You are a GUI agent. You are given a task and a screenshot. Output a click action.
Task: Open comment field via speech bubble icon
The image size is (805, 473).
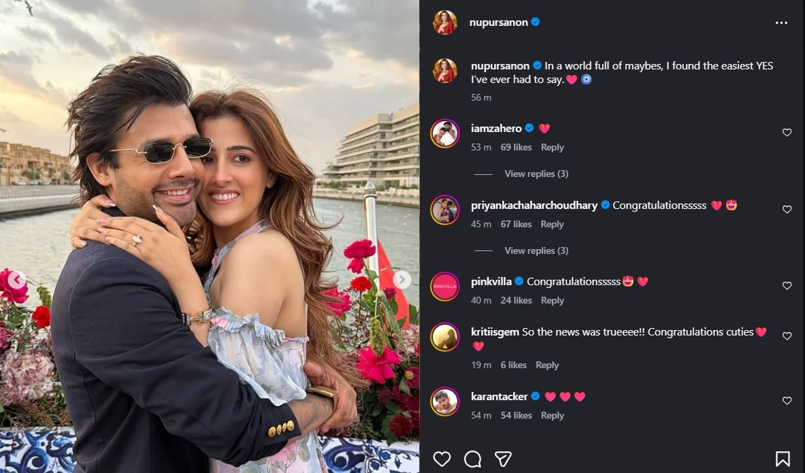[x=472, y=459]
